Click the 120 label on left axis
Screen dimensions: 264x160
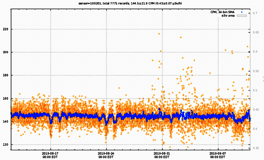click(x=5, y=145)
